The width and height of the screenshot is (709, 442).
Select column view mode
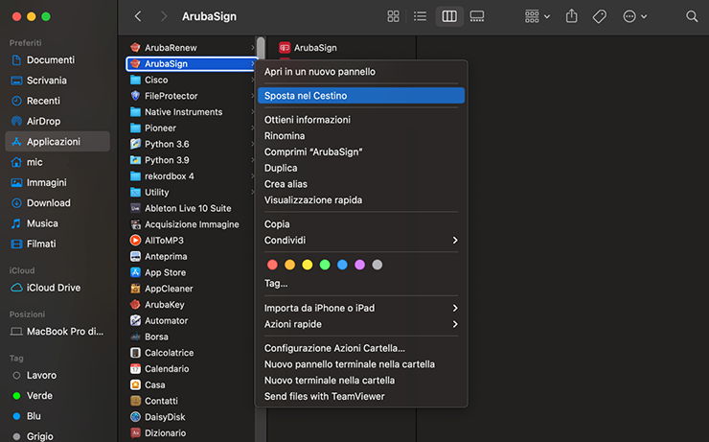448,16
